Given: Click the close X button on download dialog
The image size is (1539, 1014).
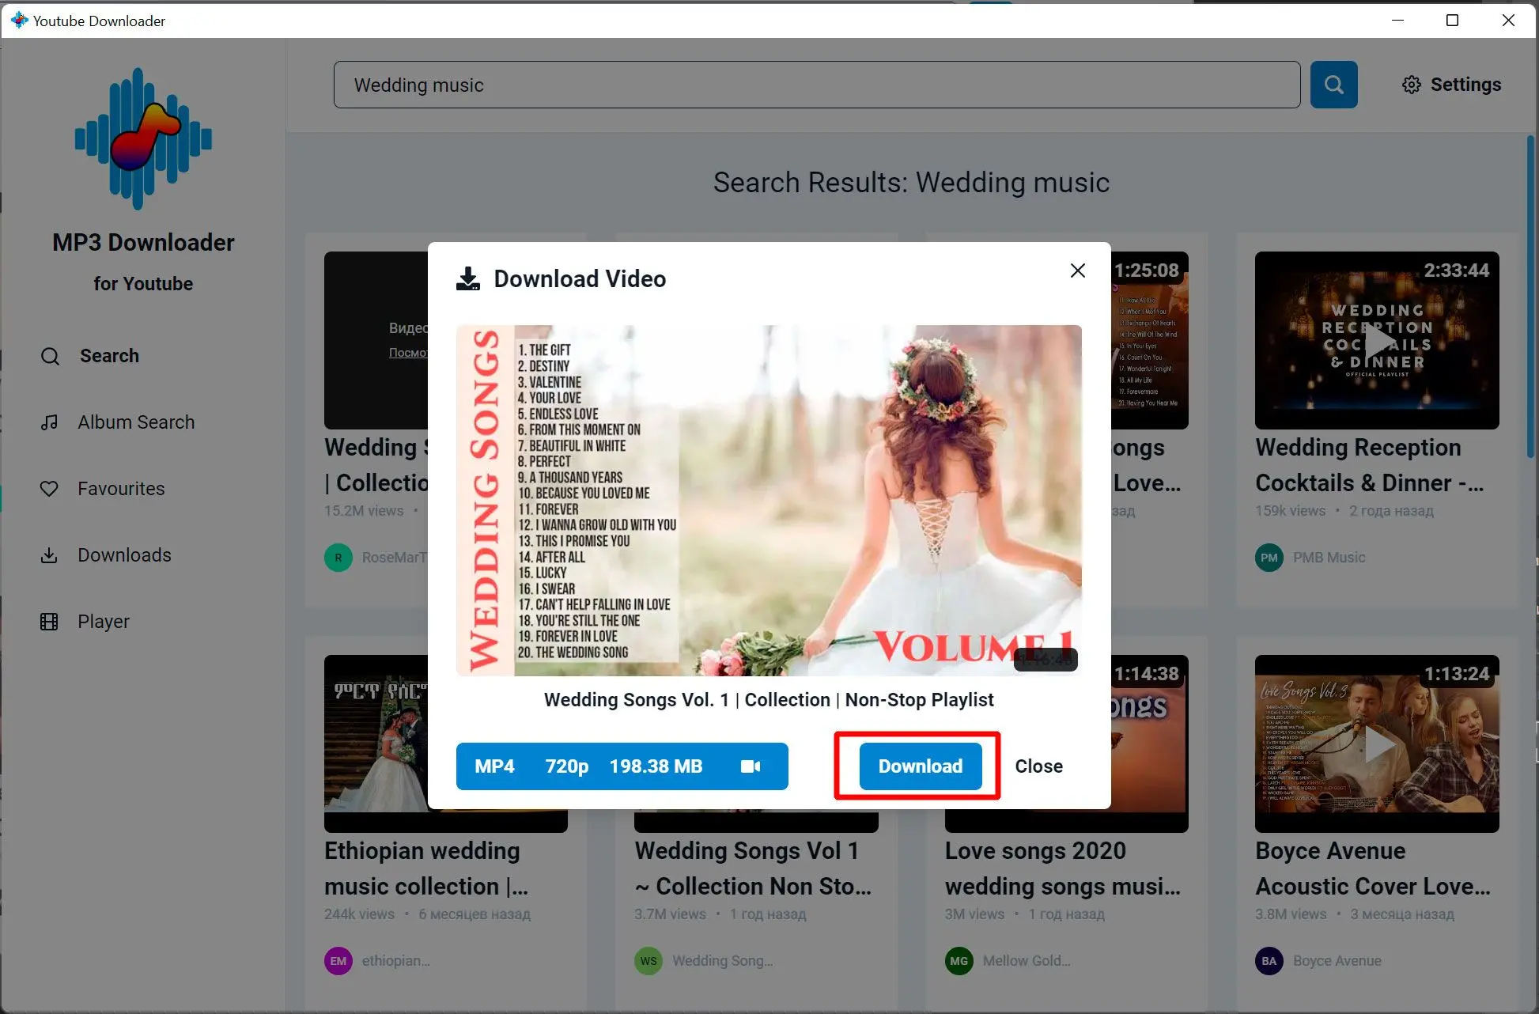Looking at the screenshot, I should [1075, 270].
